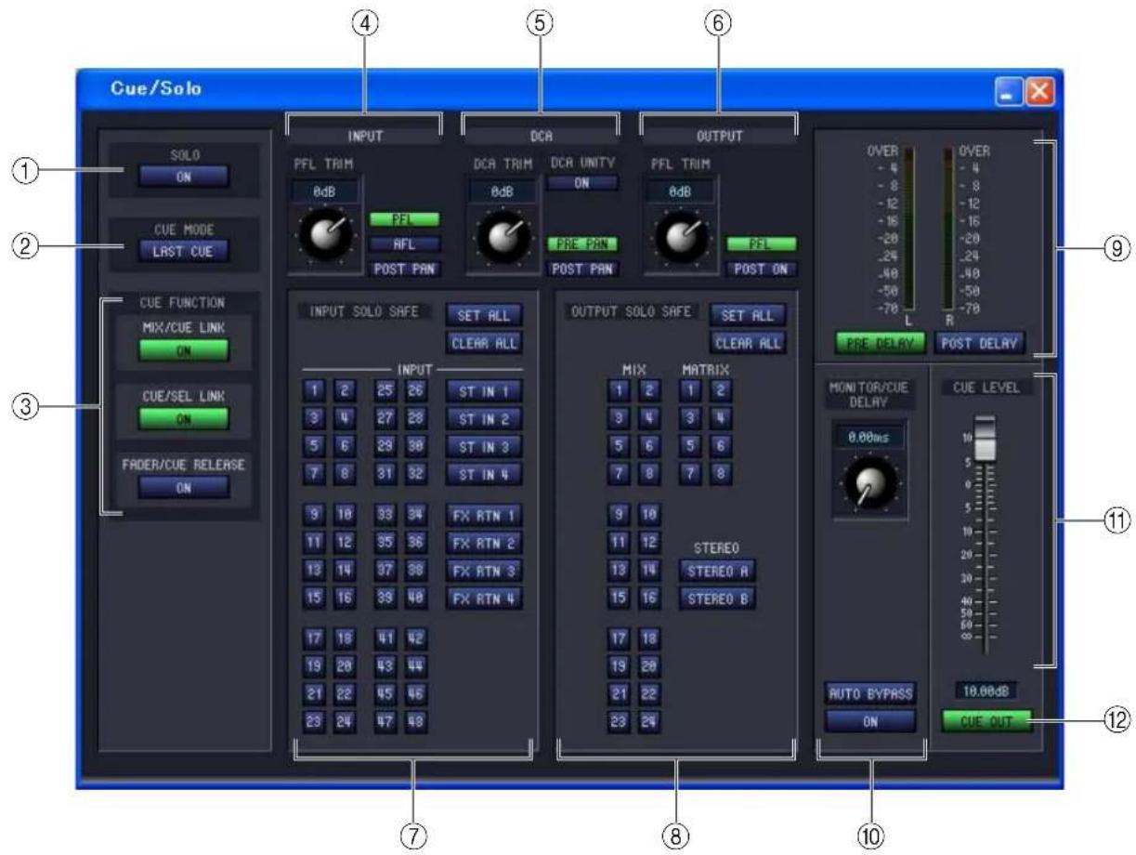Click the AUTO BYPASS button
The width and height of the screenshot is (1136, 855).
pos(870,693)
